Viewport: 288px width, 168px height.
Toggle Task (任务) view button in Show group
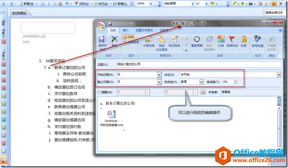(x=128, y=37)
